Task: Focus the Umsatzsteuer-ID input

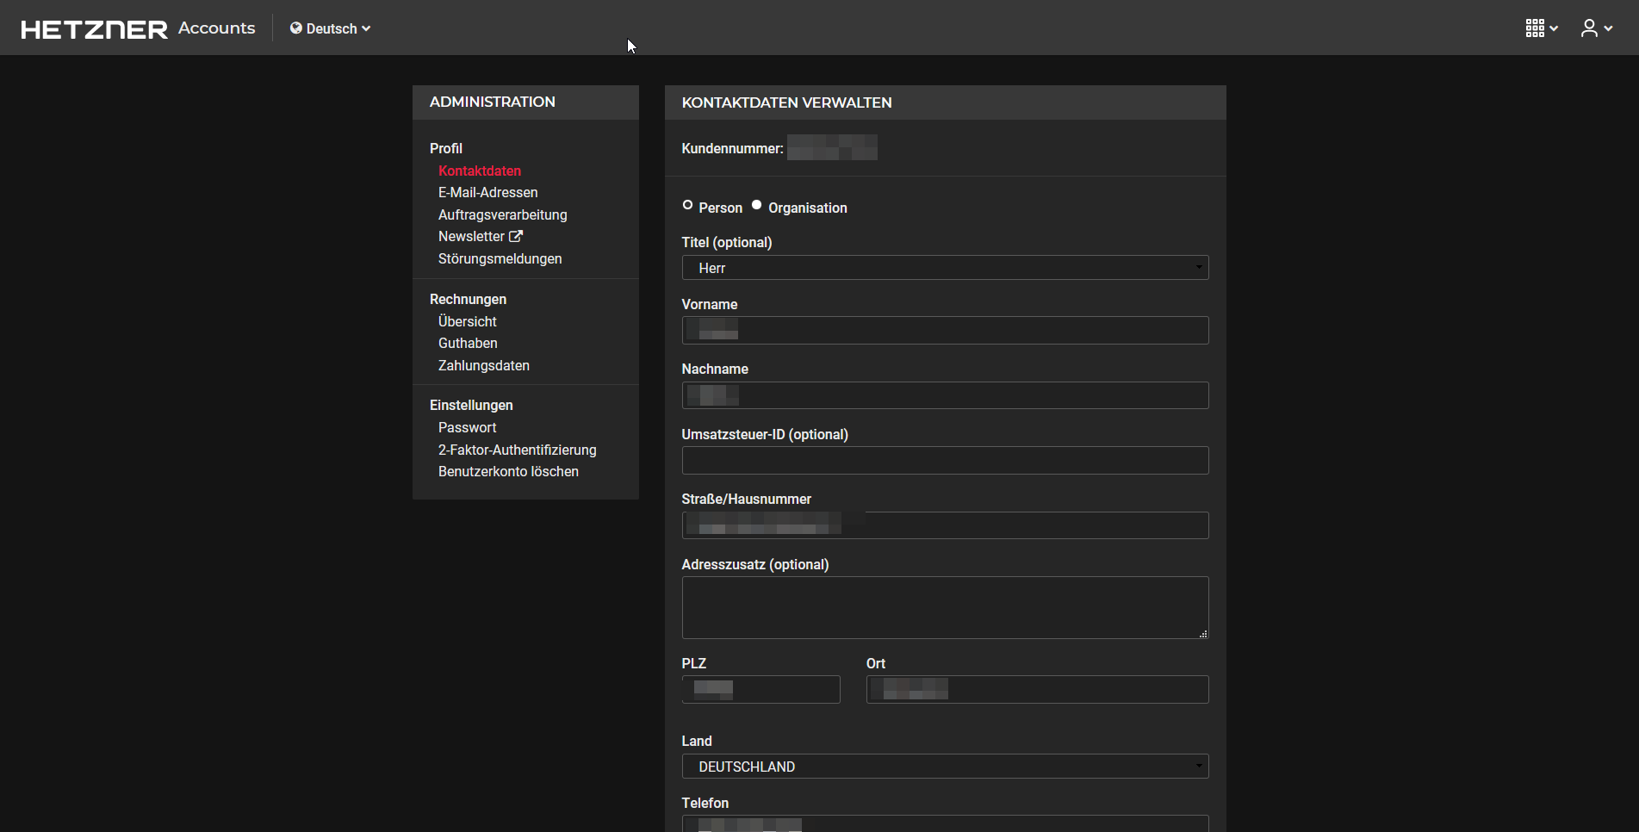Action: [945, 460]
